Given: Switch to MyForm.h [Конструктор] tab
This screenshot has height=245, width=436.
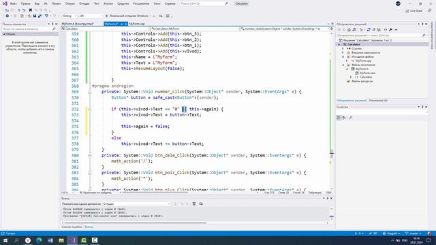Looking at the screenshot, I should coord(78,24).
